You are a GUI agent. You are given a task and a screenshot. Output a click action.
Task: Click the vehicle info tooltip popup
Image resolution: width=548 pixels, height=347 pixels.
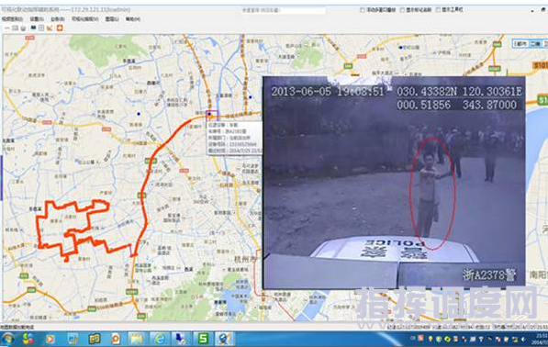pyautogui.click(x=234, y=138)
